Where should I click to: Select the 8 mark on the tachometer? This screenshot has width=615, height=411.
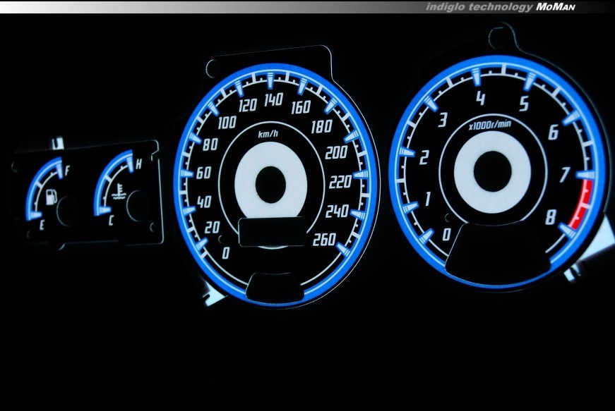pyautogui.click(x=550, y=217)
